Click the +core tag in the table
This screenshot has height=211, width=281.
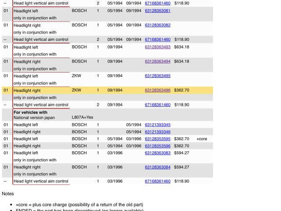point(202,139)
